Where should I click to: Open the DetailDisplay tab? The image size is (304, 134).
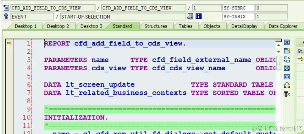click(244, 26)
